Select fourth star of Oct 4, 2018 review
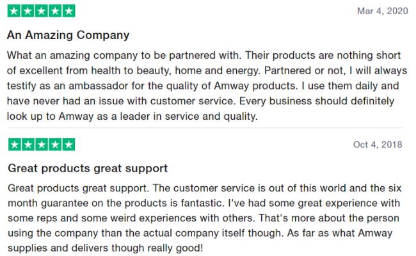This screenshot has width=416, height=256. pyautogui.click(x=55, y=145)
